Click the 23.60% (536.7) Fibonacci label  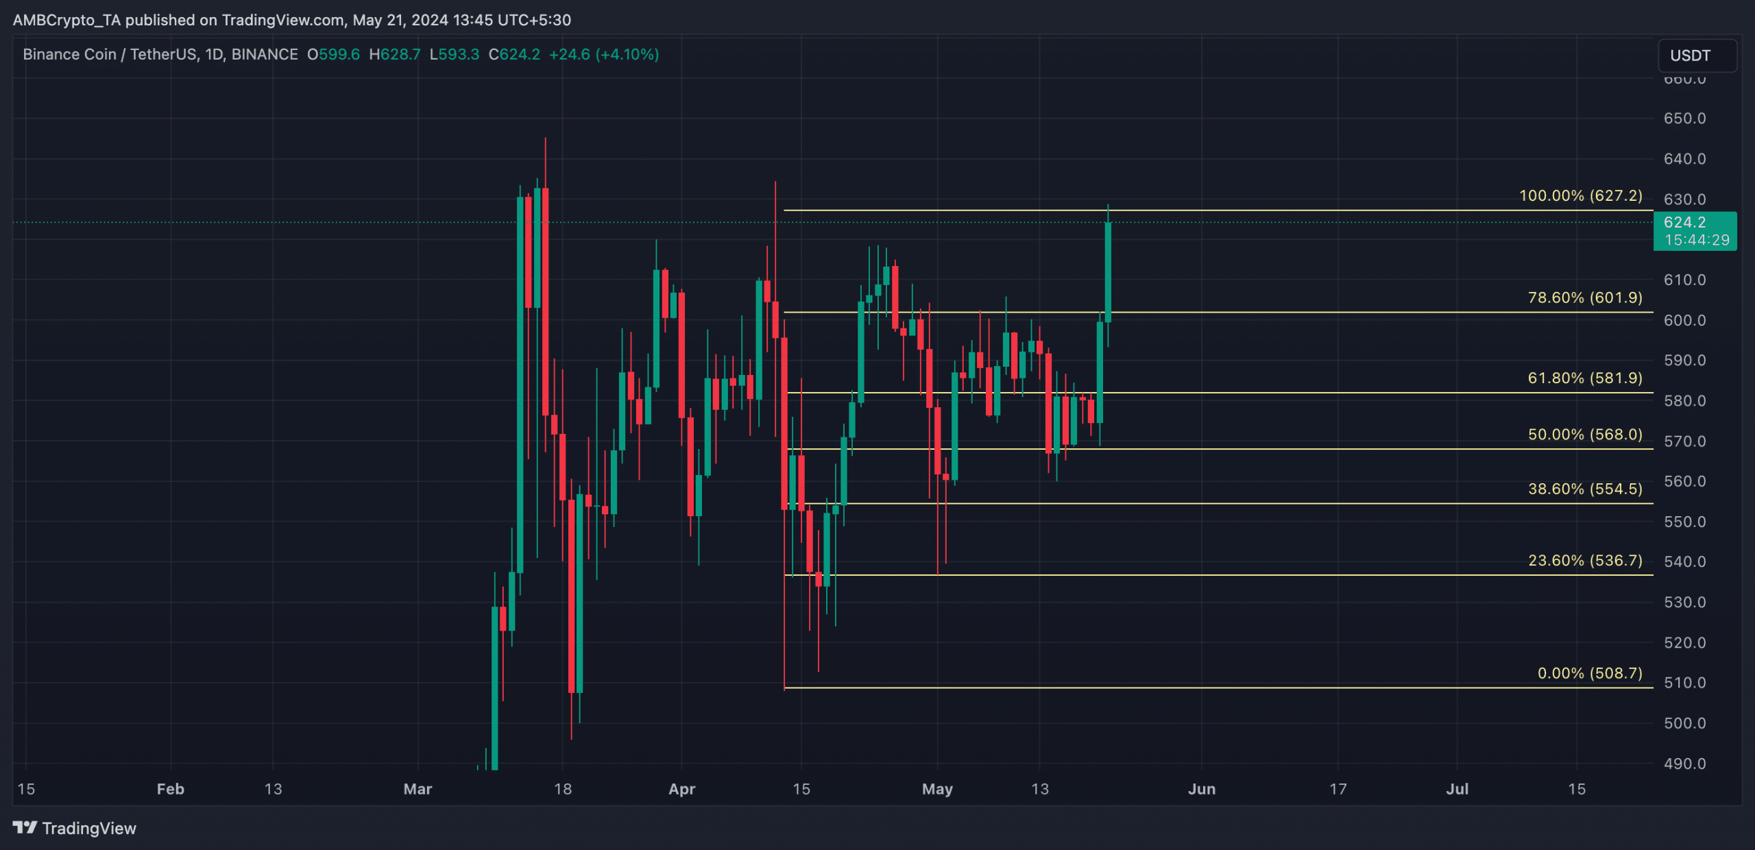1585,560
